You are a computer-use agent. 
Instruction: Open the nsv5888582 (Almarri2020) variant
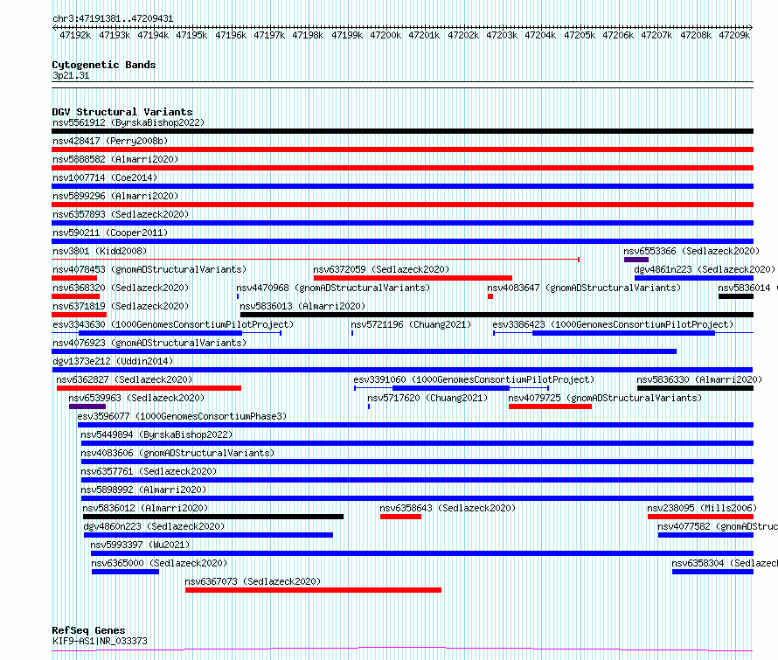coord(115,159)
